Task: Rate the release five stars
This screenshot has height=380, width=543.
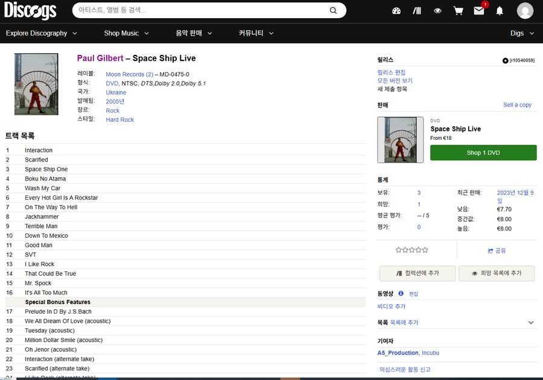Action: tap(426, 250)
